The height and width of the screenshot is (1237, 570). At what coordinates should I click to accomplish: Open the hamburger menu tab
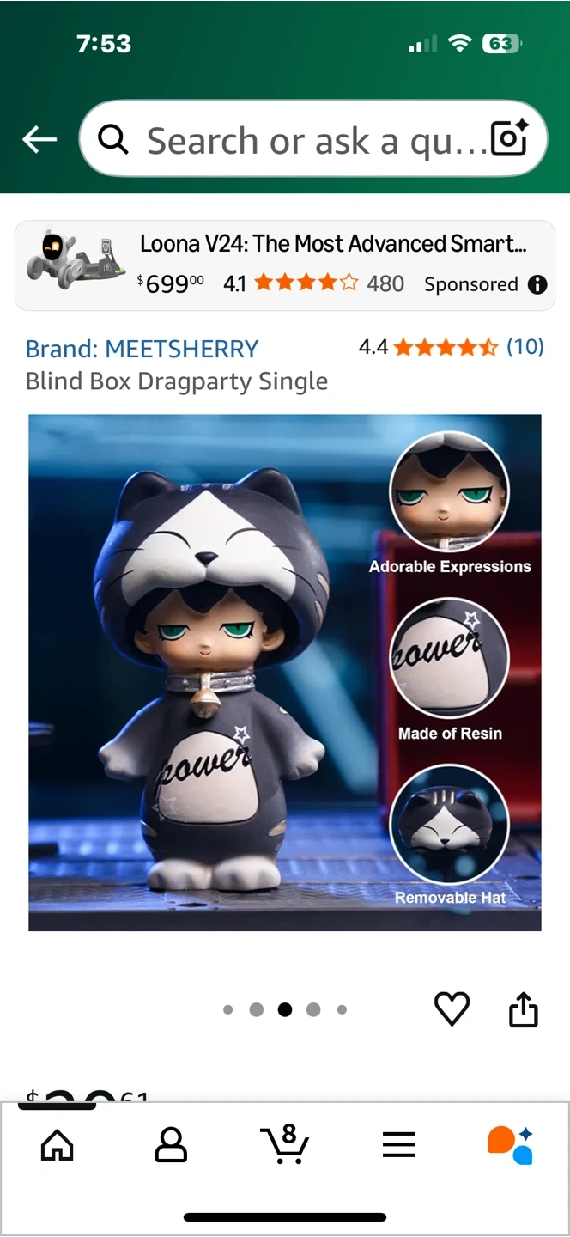click(398, 1144)
